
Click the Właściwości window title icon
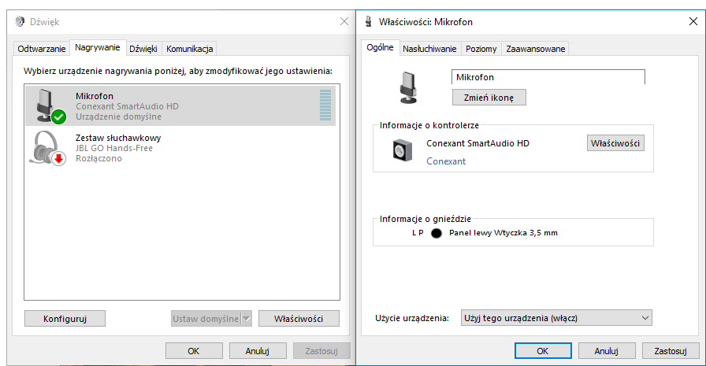click(368, 22)
